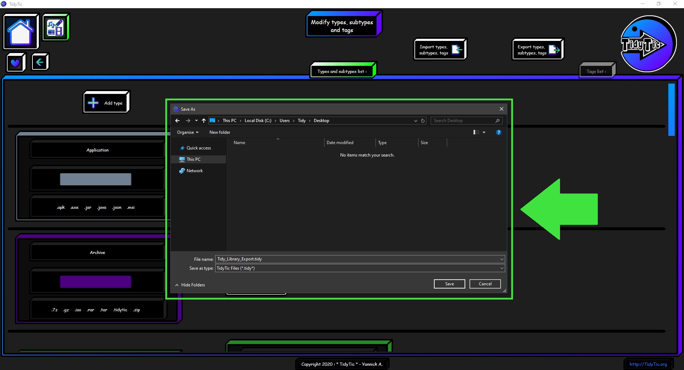The width and height of the screenshot is (684, 370).
Task: Click the .7z extension
Action: coord(55,310)
